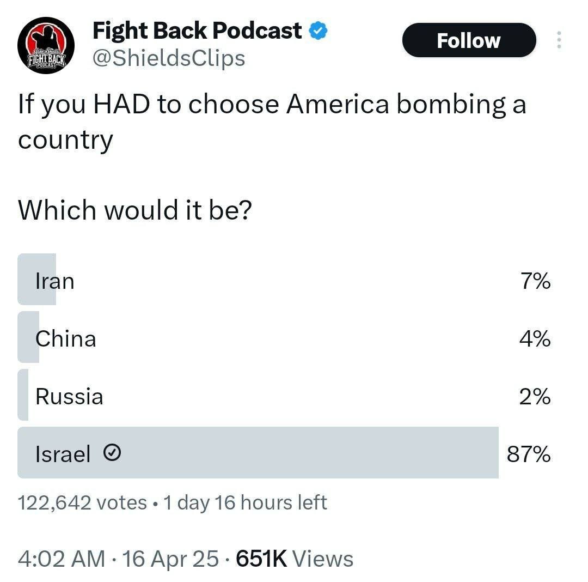Image resolution: width=588 pixels, height=582 pixels.
Task: Click the Fight Back Podcast profile avatar
Action: (46, 45)
